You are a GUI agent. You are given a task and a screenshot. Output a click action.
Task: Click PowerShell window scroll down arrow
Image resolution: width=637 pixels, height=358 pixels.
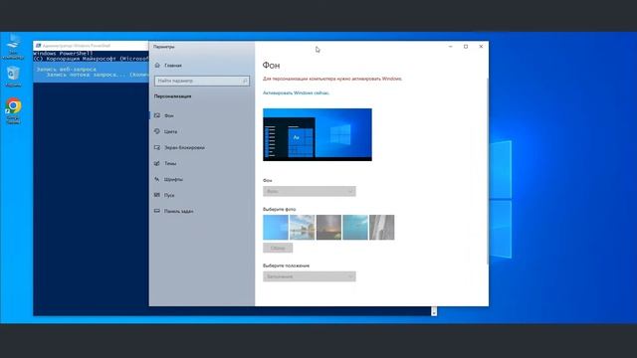click(x=434, y=312)
